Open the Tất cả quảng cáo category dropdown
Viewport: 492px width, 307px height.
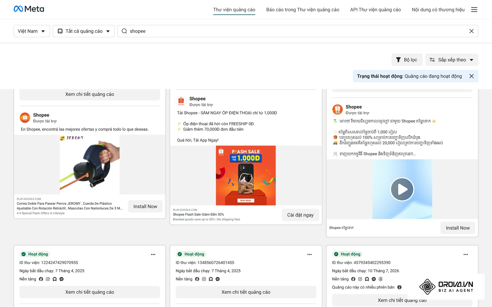click(x=84, y=31)
